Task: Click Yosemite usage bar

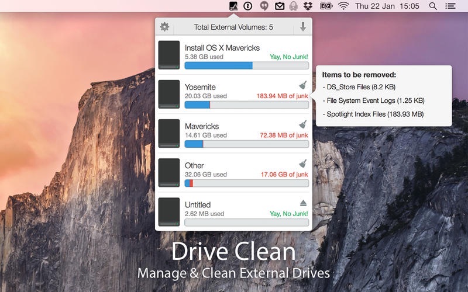Action: tap(246, 105)
